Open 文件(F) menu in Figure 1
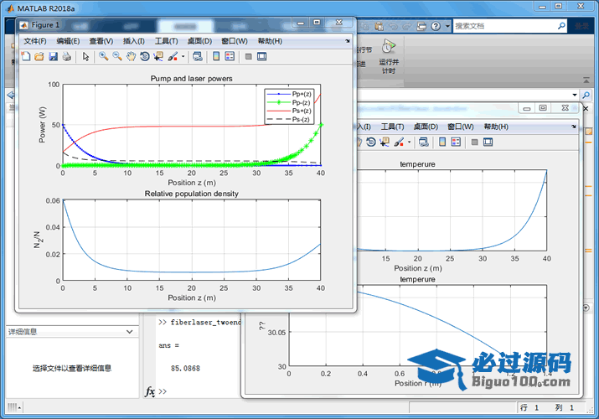This screenshot has height=419, width=599. [34, 41]
